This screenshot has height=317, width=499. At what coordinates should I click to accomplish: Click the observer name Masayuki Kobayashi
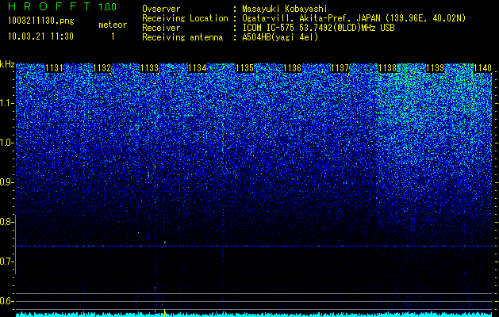tap(285, 9)
